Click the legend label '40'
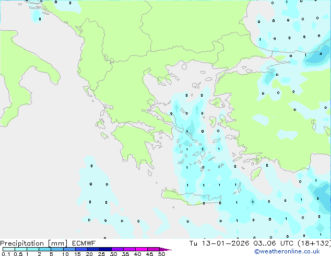 [137, 254]
